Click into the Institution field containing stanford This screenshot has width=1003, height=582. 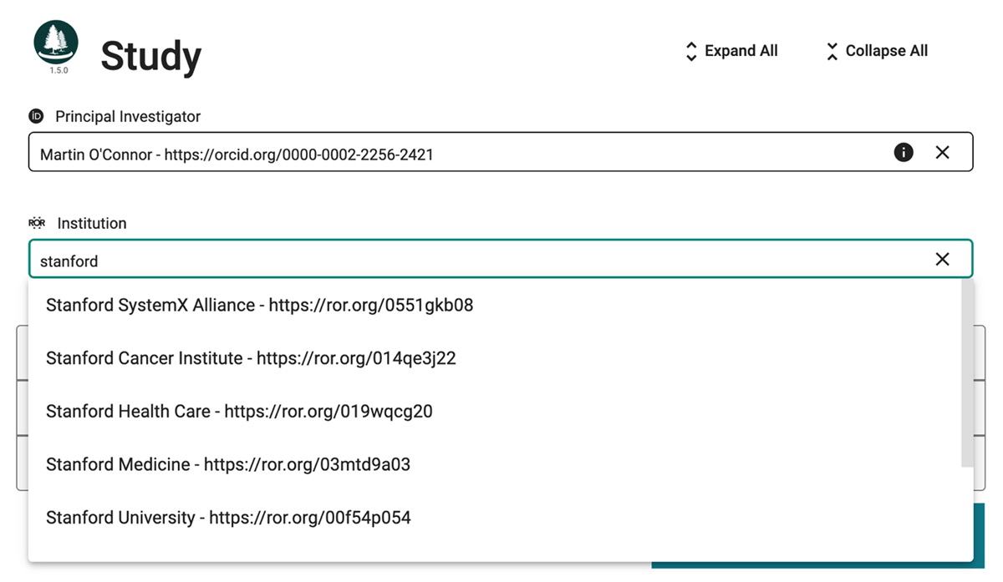pyautogui.click(x=501, y=259)
